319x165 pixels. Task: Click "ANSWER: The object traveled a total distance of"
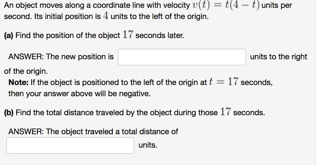click(x=93, y=131)
